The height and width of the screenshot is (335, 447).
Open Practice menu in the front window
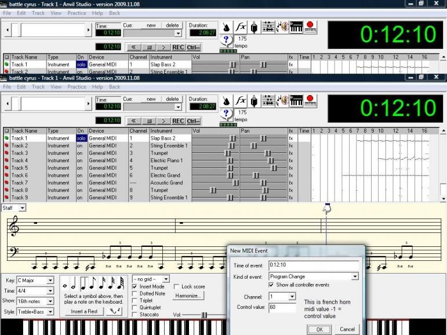77,87
